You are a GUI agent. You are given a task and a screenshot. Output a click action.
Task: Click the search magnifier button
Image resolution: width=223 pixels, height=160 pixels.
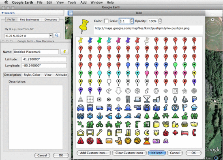[57, 35]
